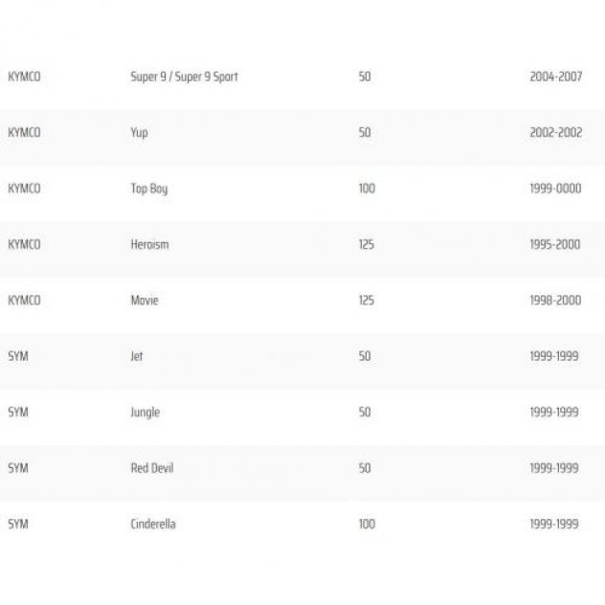
Task: Click the 125 displacement in Heroism row
Action: [x=367, y=244]
